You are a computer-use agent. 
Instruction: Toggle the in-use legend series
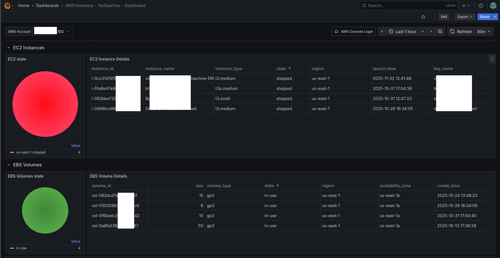21,248
